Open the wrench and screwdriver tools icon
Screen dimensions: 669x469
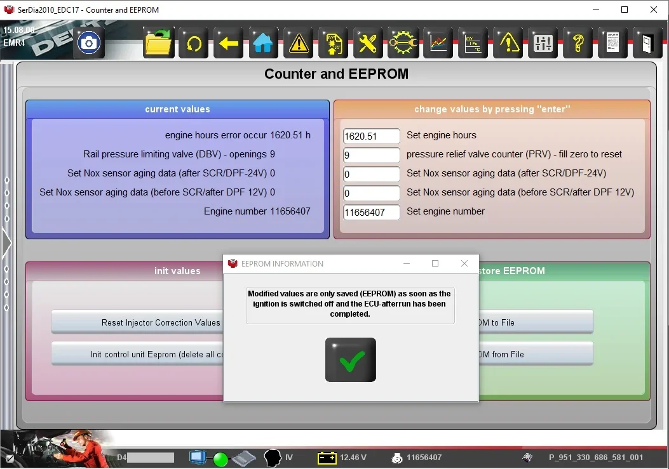368,43
